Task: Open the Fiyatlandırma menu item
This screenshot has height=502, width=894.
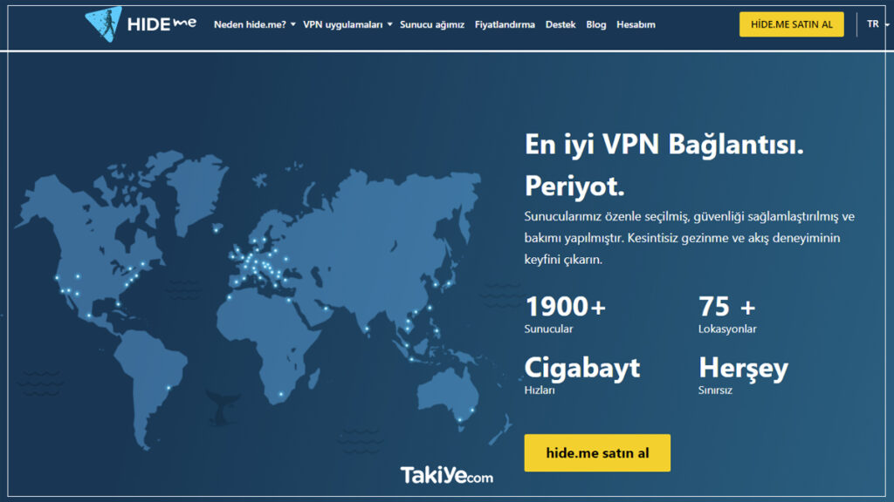Action: 505,24
